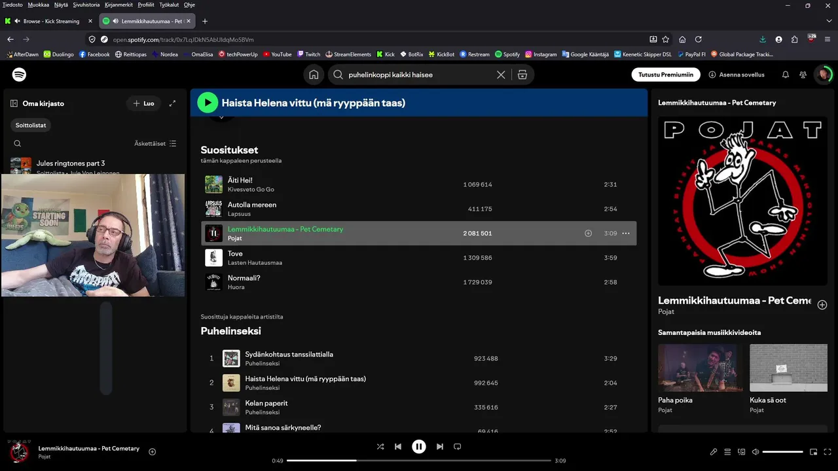Toggle shuffle in the player bar
838x471 pixels.
(x=380, y=447)
